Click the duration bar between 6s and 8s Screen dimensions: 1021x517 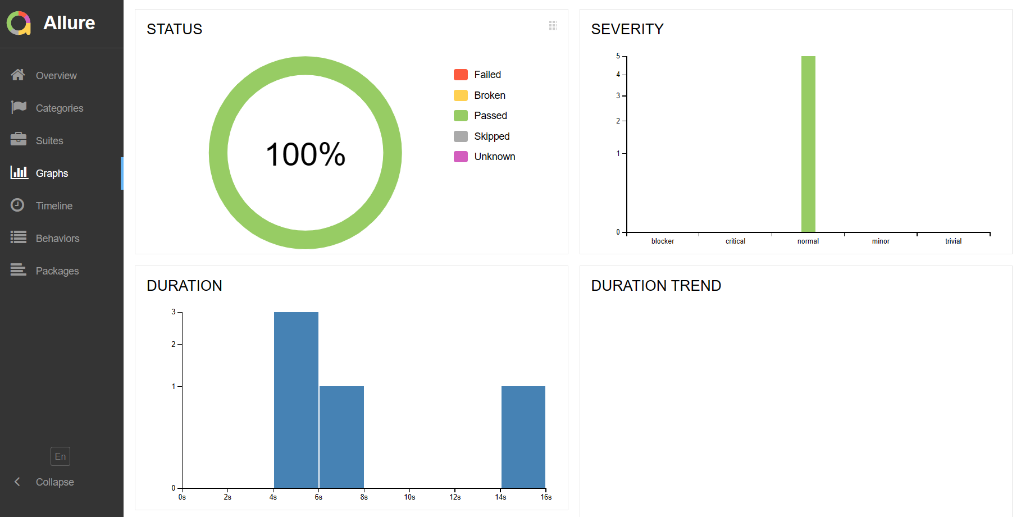[341, 437]
